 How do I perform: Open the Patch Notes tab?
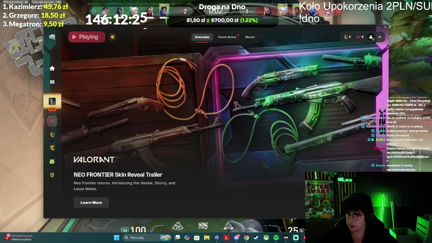(x=227, y=37)
